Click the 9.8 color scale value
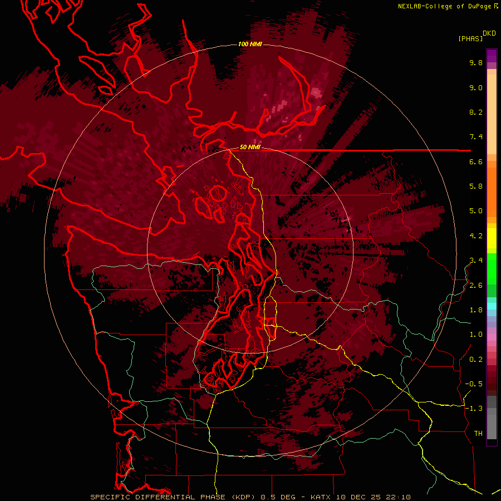 coord(476,62)
